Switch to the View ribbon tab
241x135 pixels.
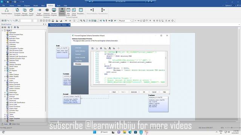(19, 6)
